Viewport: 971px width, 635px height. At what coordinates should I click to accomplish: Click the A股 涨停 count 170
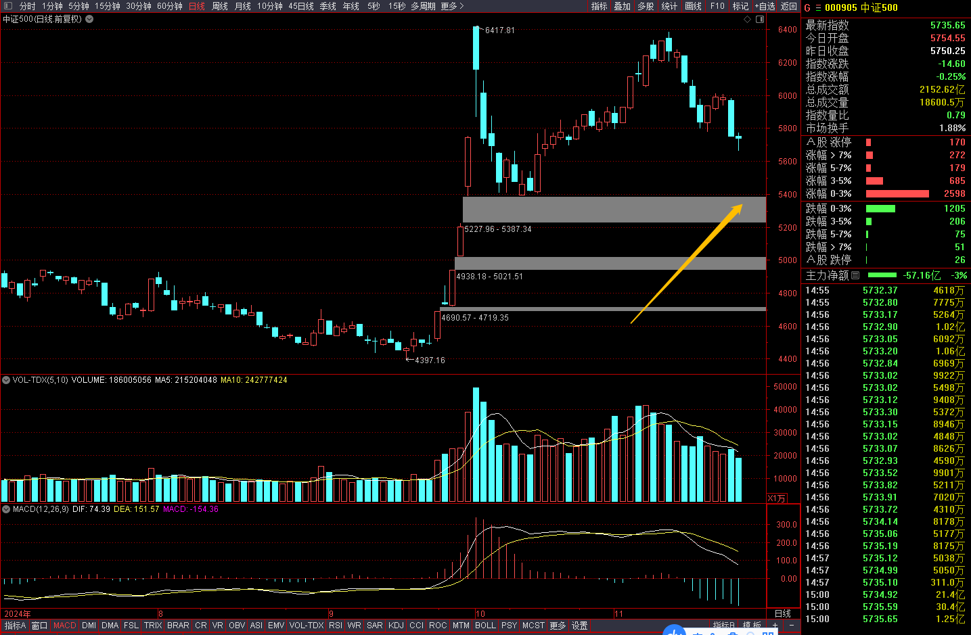957,142
